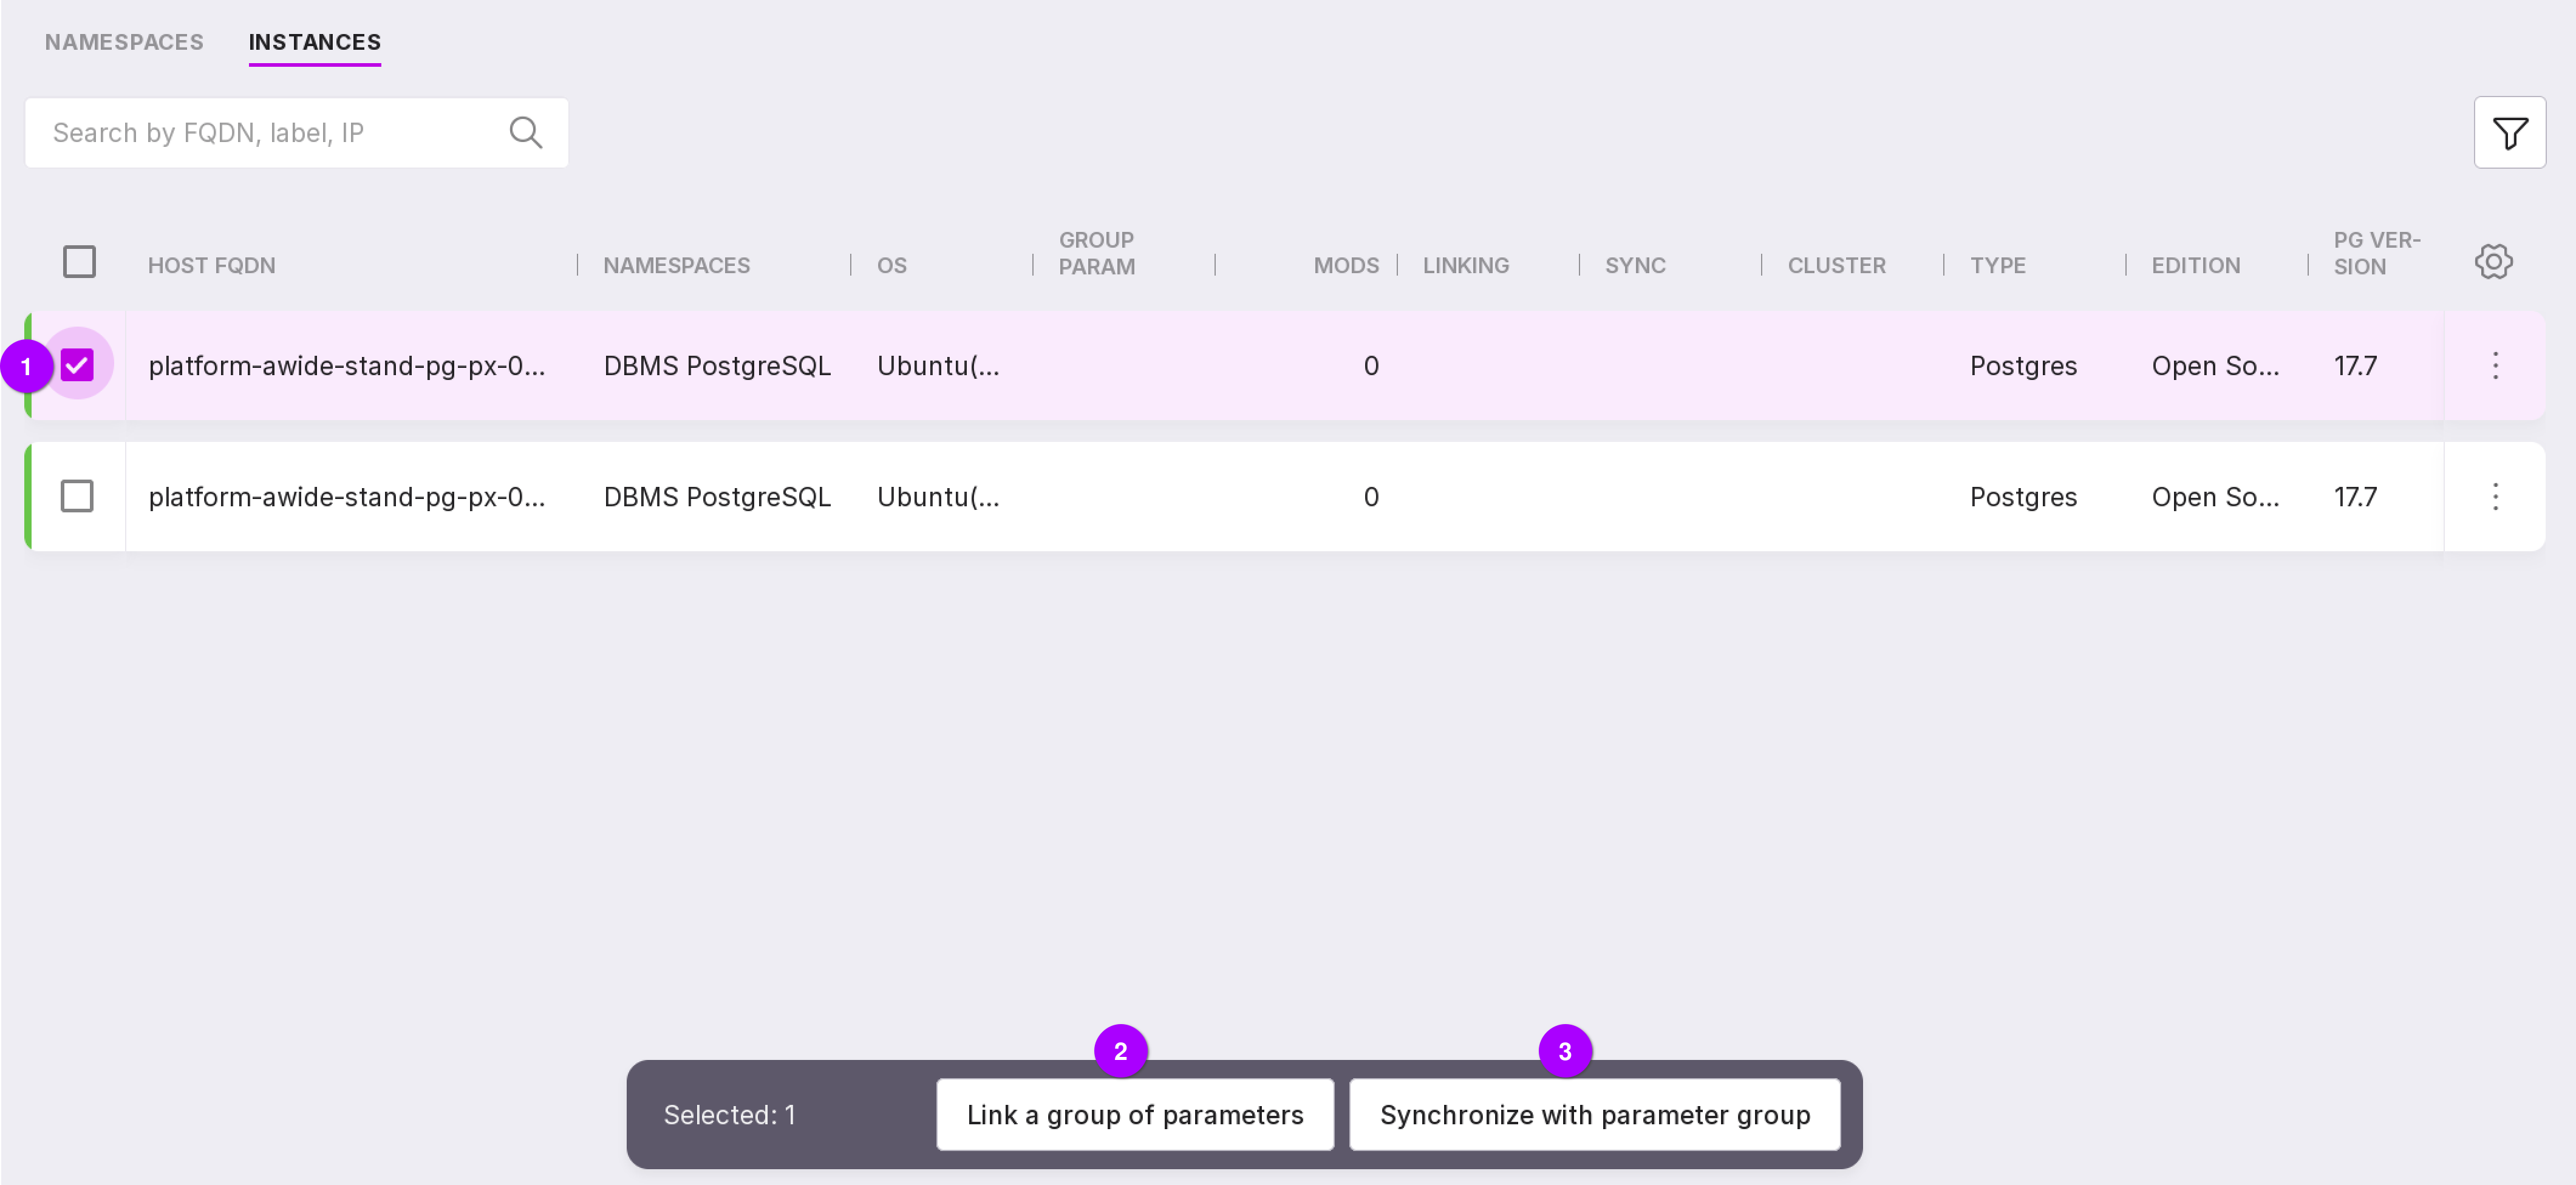2576x1185 pixels.
Task: Sort by NAMESPACES column header
Action: point(676,266)
